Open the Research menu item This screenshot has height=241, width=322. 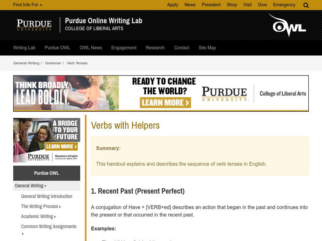click(x=155, y=48)
